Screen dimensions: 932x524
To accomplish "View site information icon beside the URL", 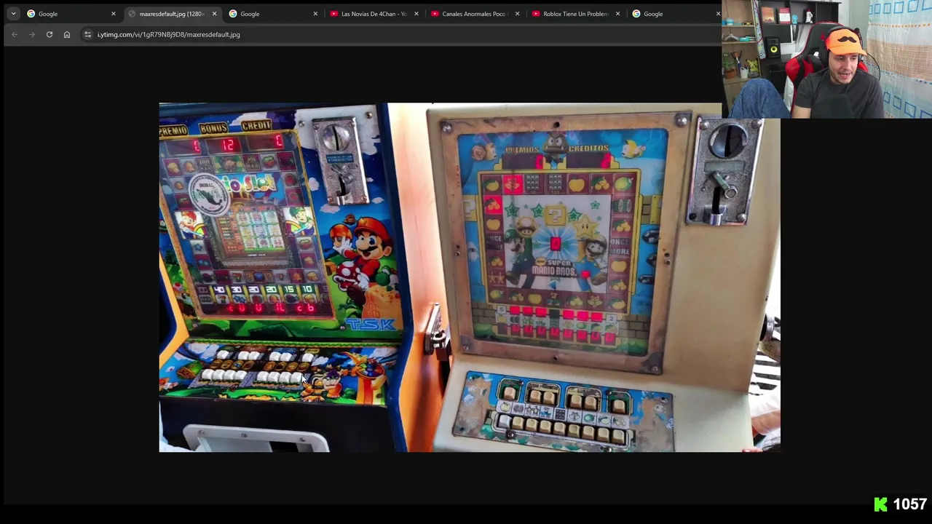I will coord(87,34).
